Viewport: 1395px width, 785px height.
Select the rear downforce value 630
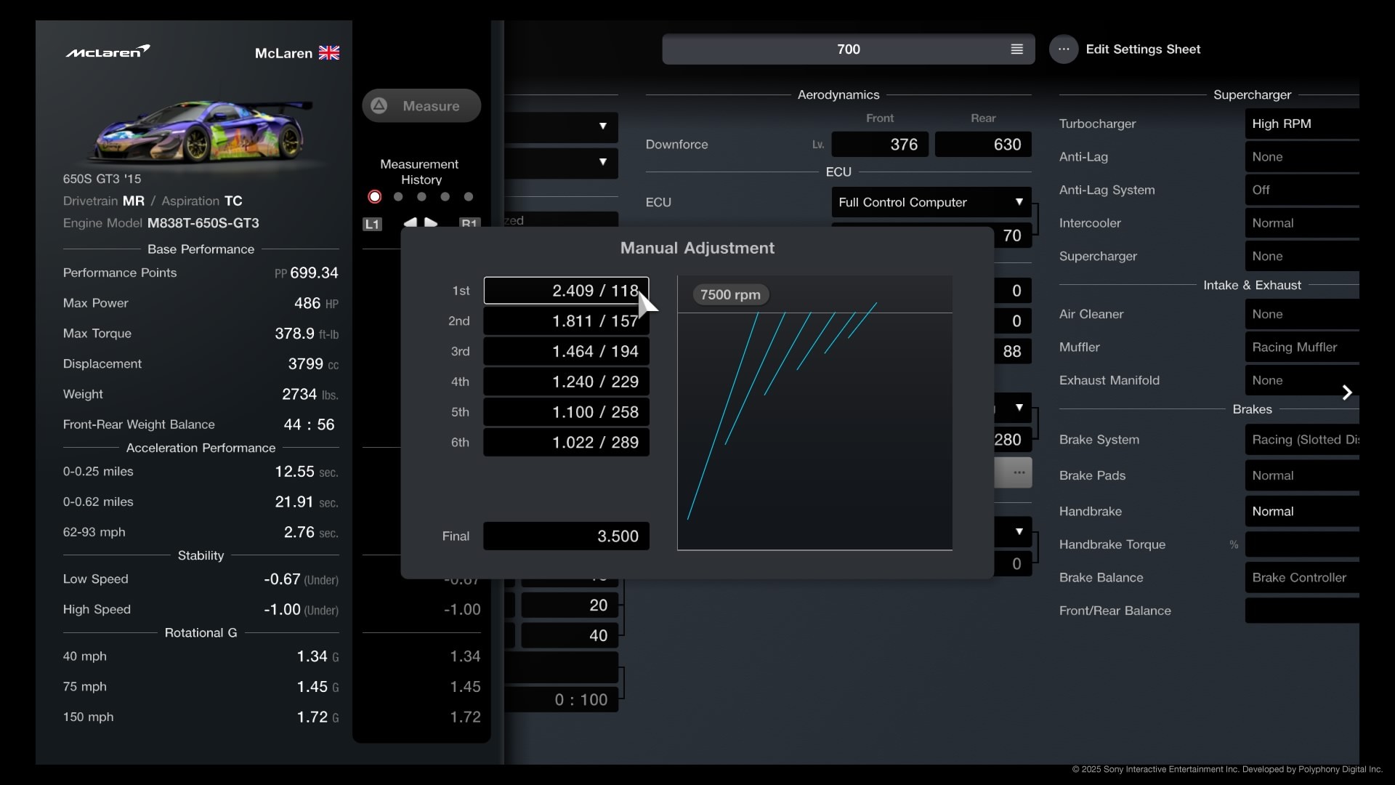(983, 145)
